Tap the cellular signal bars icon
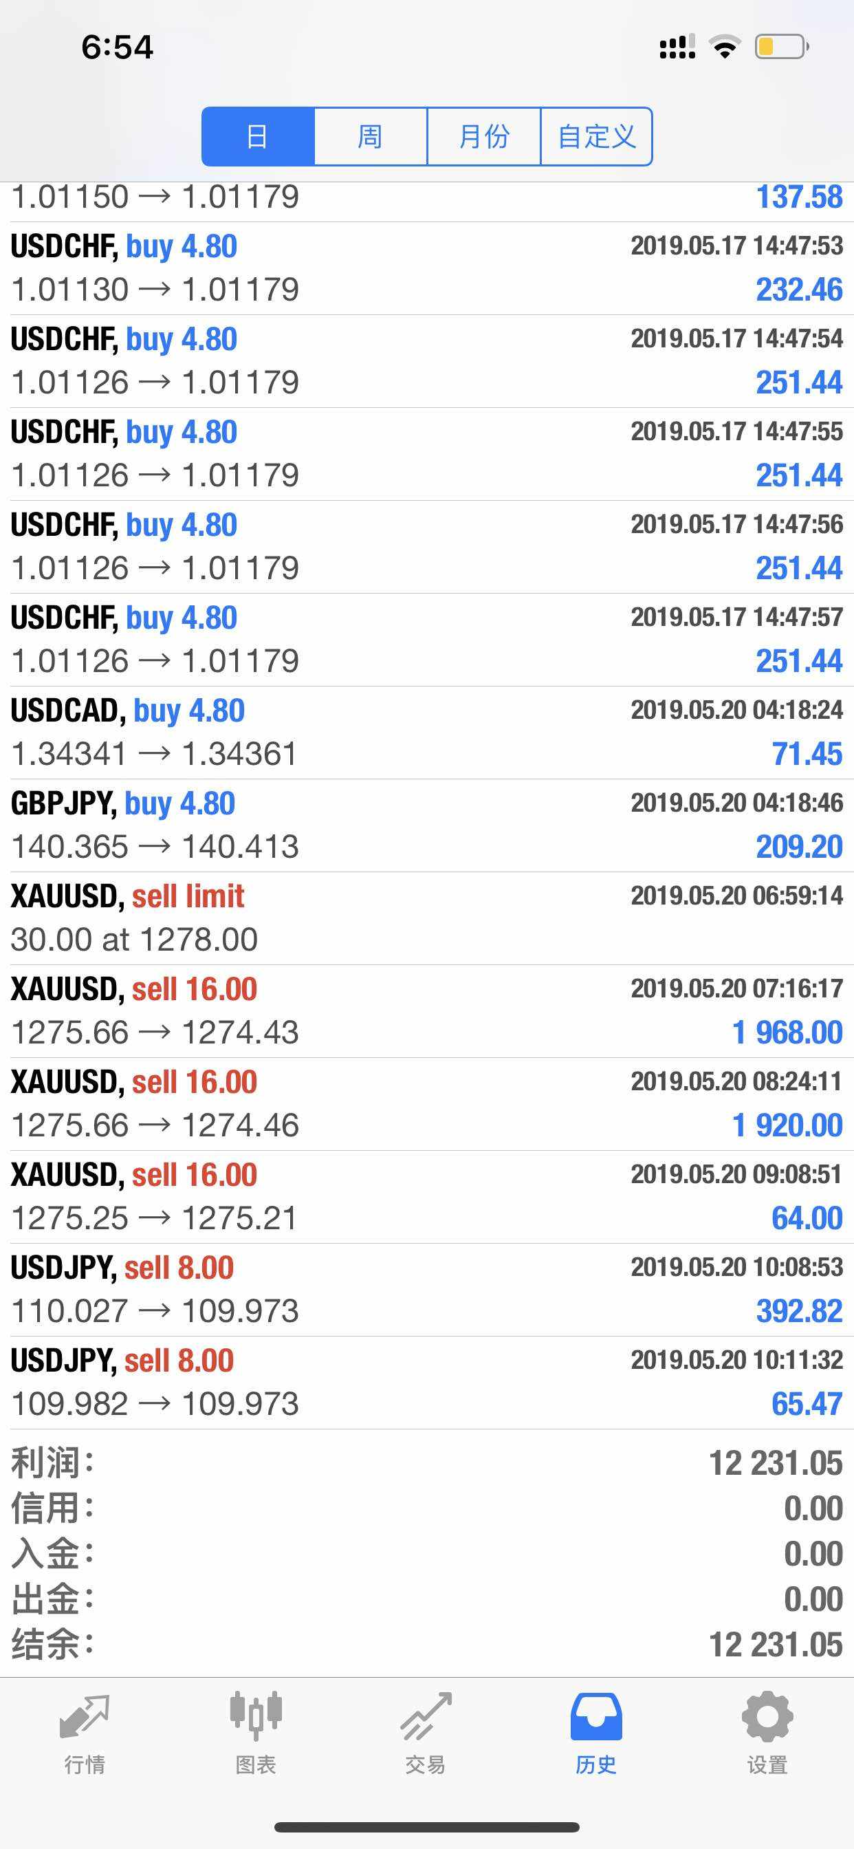The width and height of the screenshot is (854, 1849). (677, 47)
